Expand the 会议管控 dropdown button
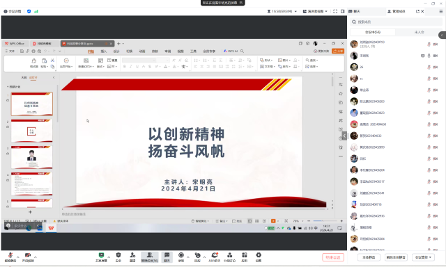The image size is (446, 267). pyautogui.click(x=423, y=257)
